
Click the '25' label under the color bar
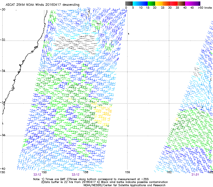[163, 8]
